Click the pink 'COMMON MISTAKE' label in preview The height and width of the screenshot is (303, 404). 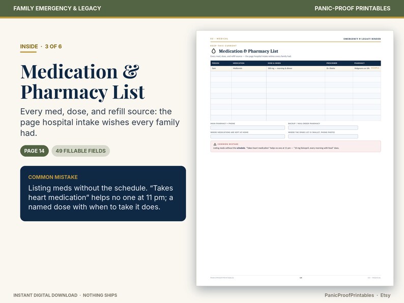tap(228, 144)
